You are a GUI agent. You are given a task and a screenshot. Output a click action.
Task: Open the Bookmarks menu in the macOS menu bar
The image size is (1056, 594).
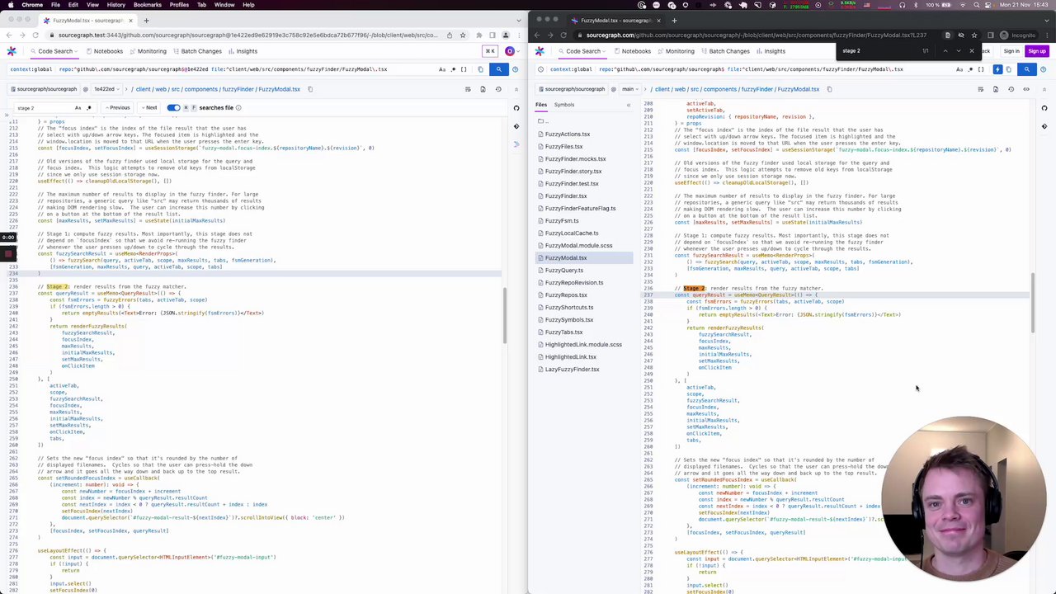[147, 5]
